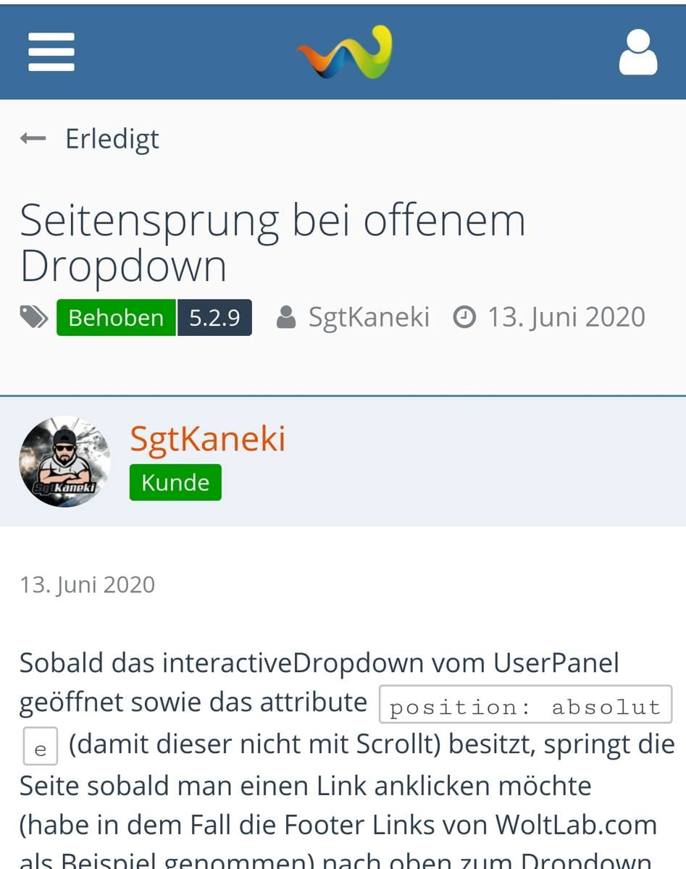The height and width of the screenshot is (869, 686).
Task: Open the orange SgtKaneki username profile
Action: point(207,439)
